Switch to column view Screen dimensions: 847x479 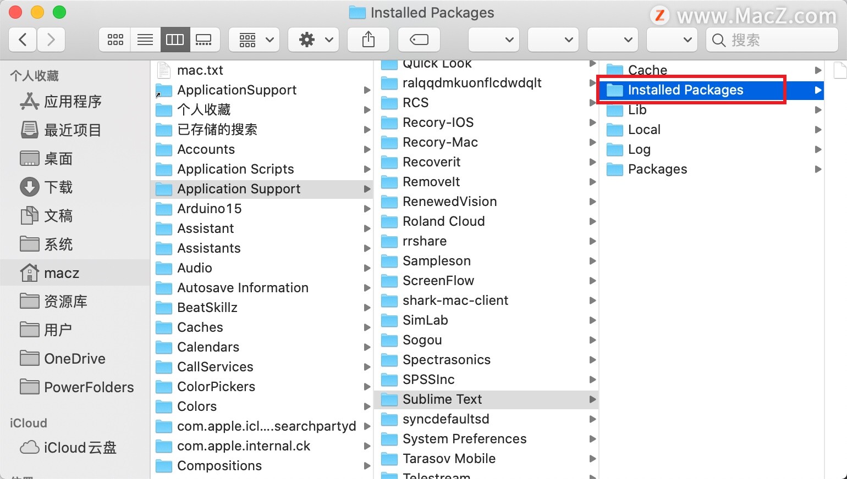[x=175, y=40]
